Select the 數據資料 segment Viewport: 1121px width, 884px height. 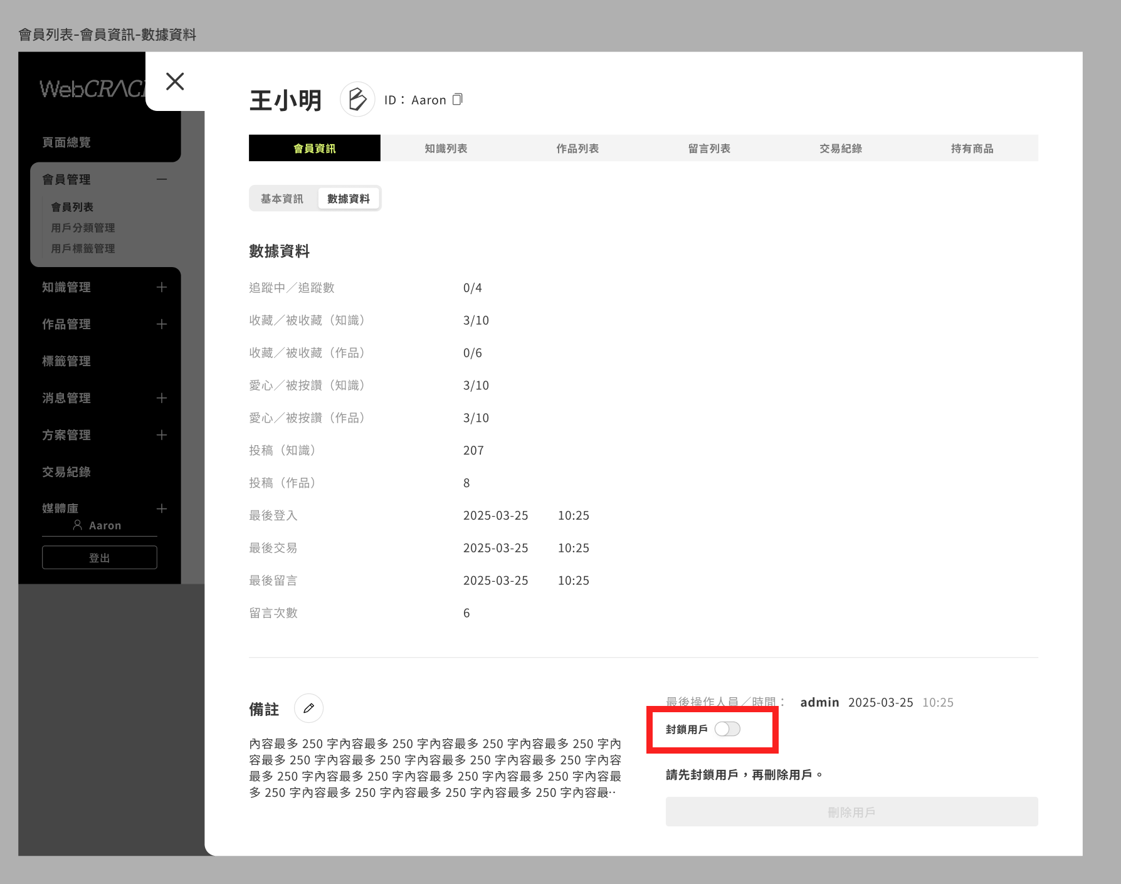coord(349,199)
